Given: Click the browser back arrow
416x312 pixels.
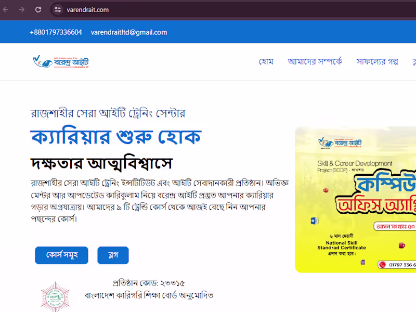Looking at the screenshot, I should [x=6, y=10].
